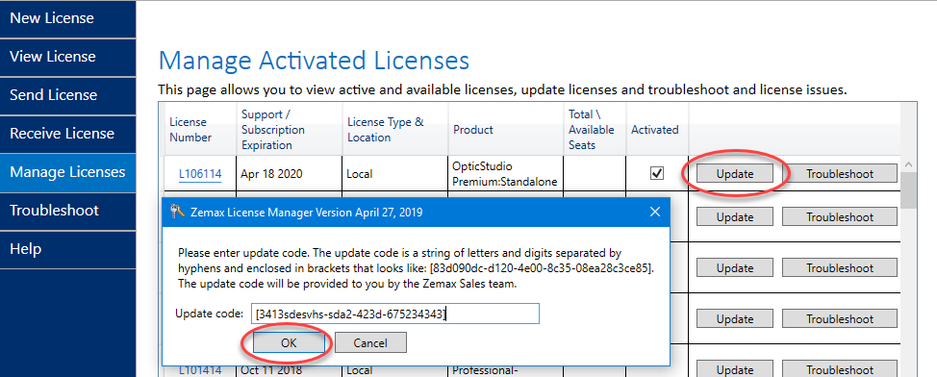Go to View License in sidebar
Screen dimensions: 937x377
67,57
